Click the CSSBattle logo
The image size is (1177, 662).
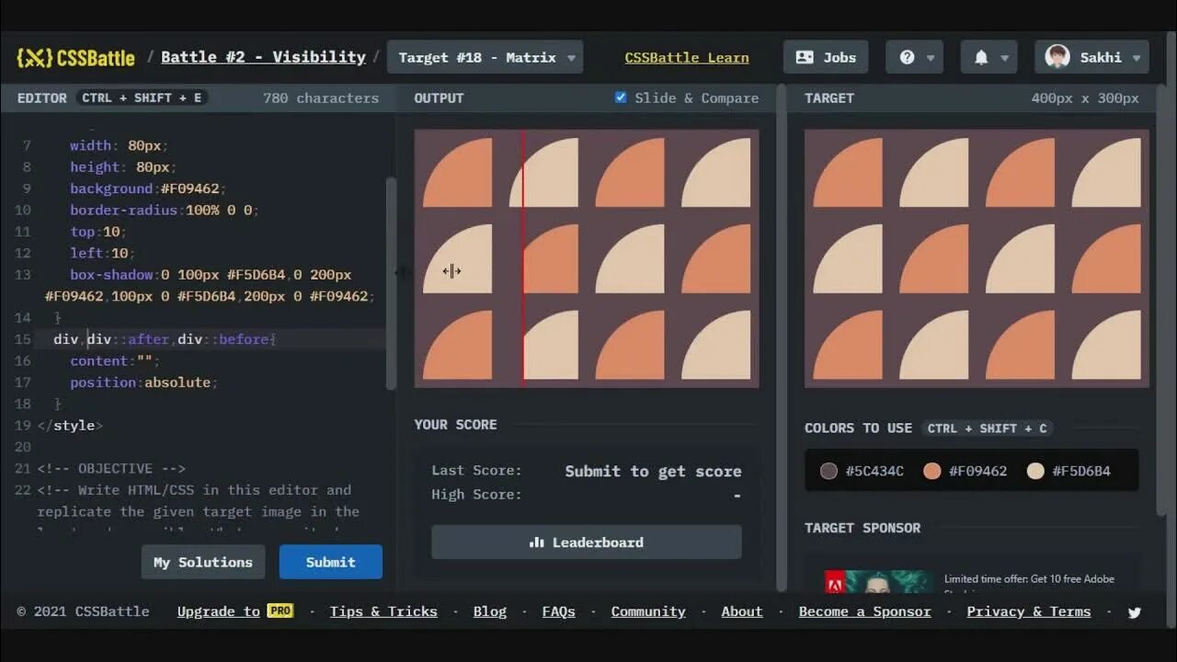[75, 57]
